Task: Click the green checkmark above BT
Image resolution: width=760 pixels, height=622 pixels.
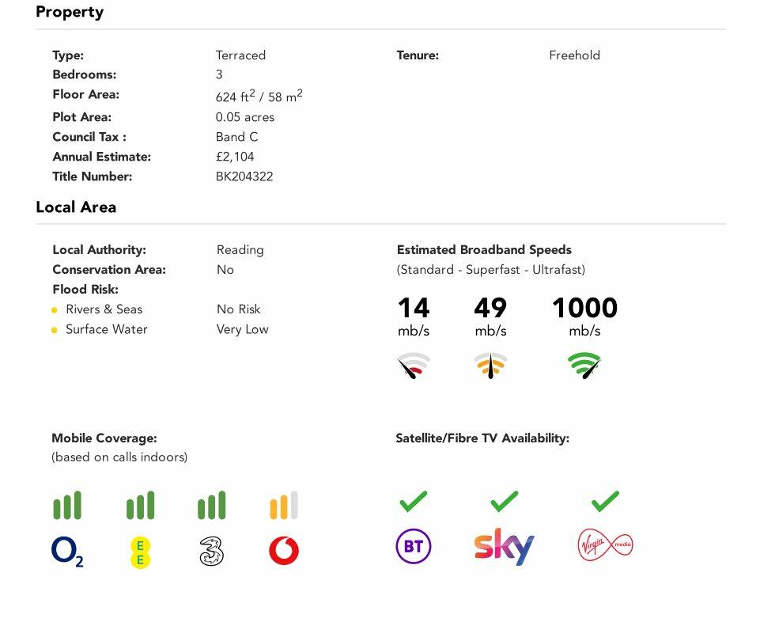Action: (x=413, y=501)
